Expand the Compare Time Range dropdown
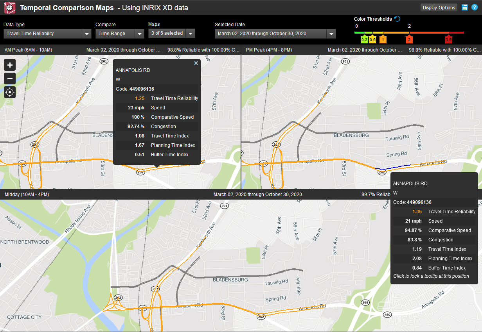482x332 pixels. [119, 34]
